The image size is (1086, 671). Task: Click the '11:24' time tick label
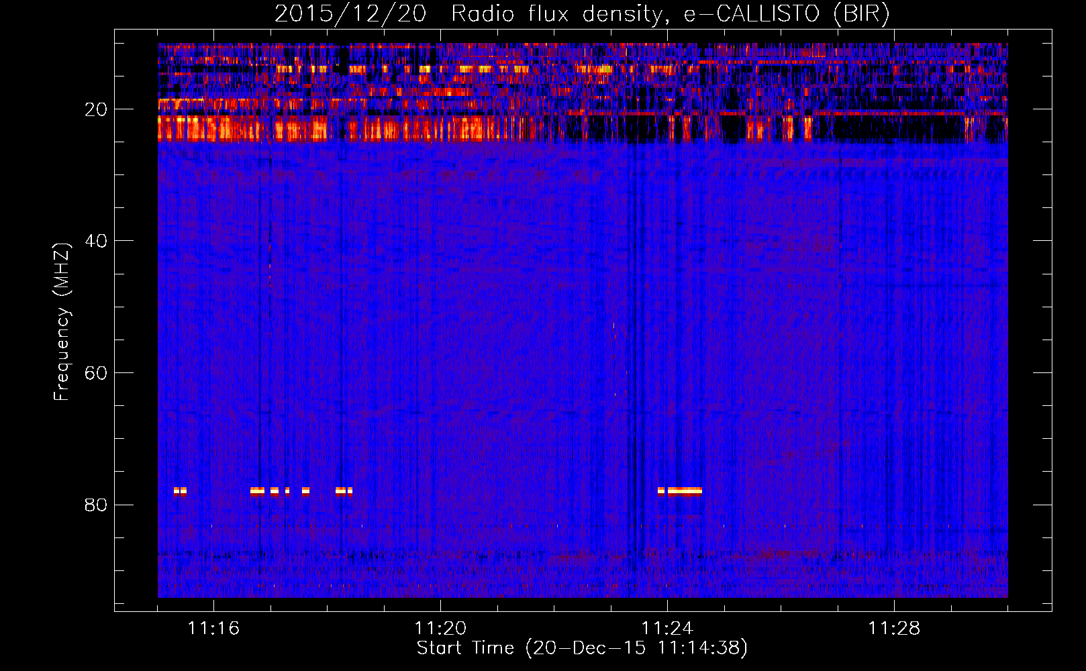[667, 629]
